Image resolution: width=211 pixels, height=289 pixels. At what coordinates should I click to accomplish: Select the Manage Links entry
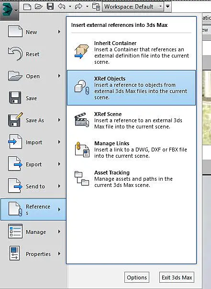pos(132,150)
